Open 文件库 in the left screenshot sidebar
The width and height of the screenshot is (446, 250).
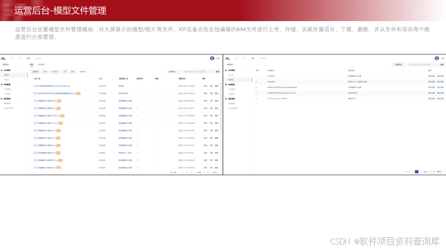tap(13, 75)
